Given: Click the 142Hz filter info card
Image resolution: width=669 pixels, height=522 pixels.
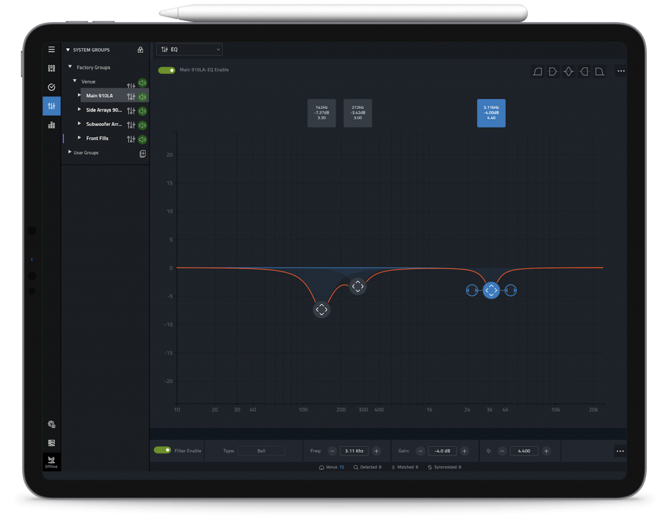Looking at the screenshot, I should (321, 112).
